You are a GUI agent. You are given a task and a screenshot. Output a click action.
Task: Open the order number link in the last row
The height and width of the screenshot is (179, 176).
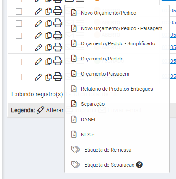(169, 76)
